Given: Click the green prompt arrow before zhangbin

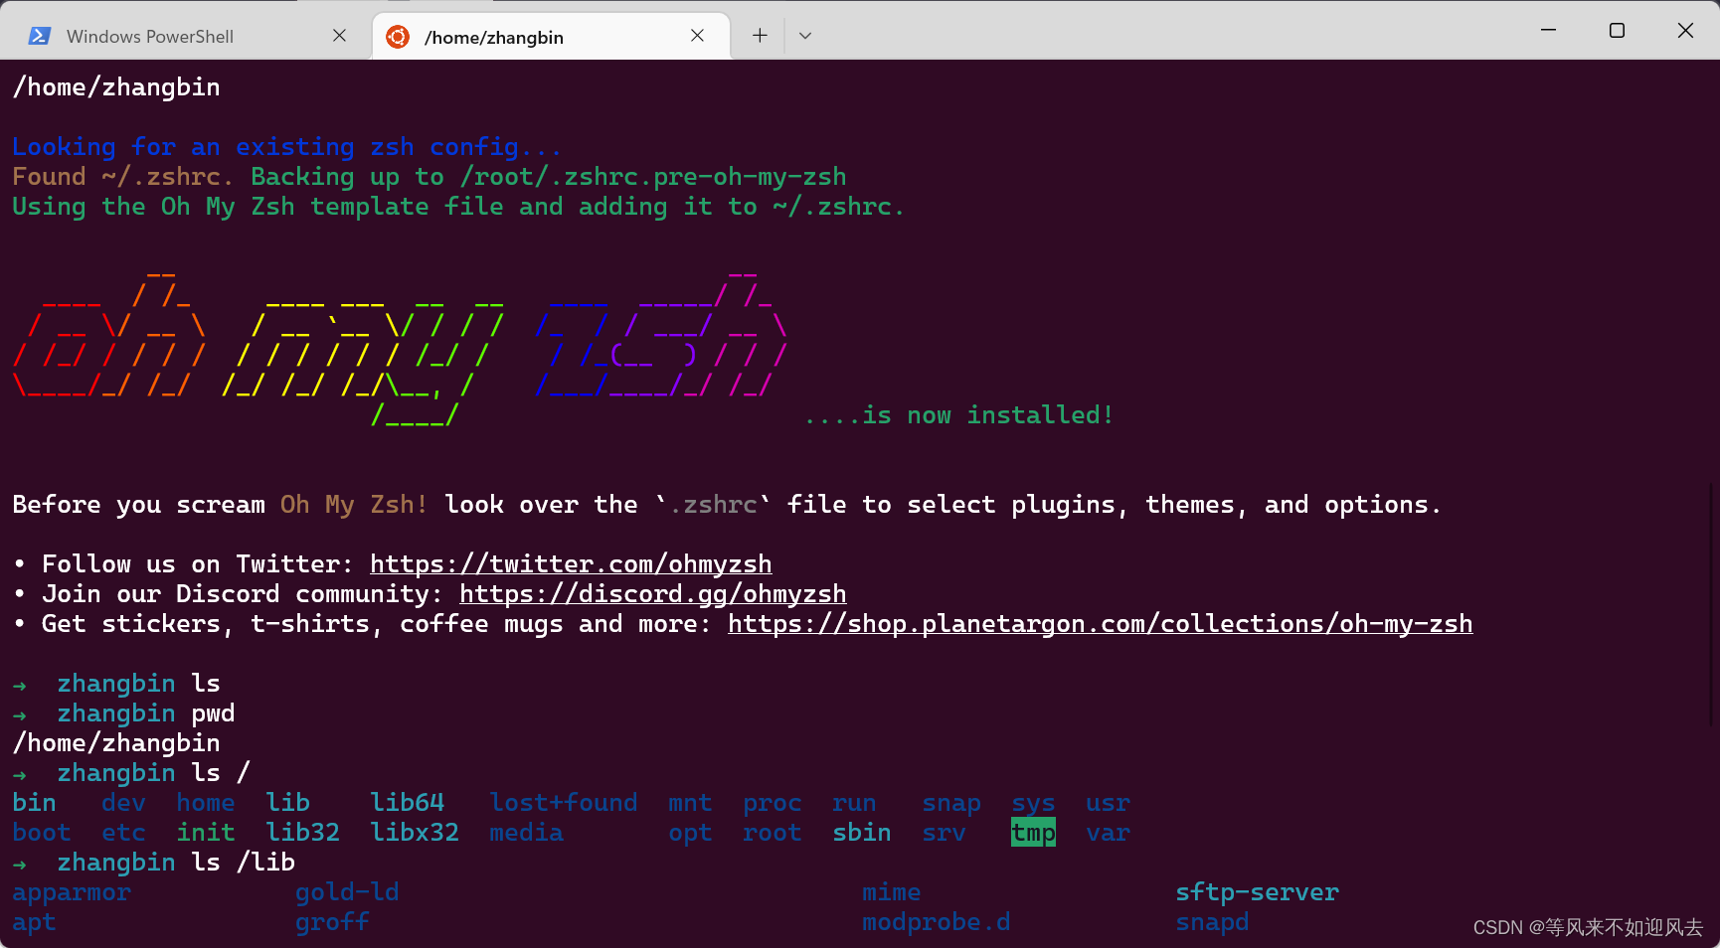Looking at the screenshot, I should click(21, 684).
